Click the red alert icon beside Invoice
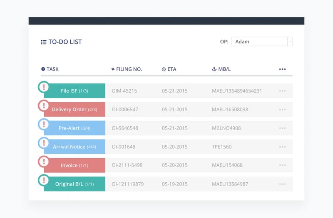 pos(43,162)
